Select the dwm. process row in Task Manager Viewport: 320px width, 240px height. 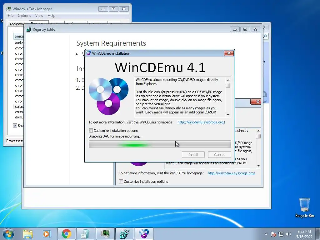pyautogui.click(x=18, y=117)
